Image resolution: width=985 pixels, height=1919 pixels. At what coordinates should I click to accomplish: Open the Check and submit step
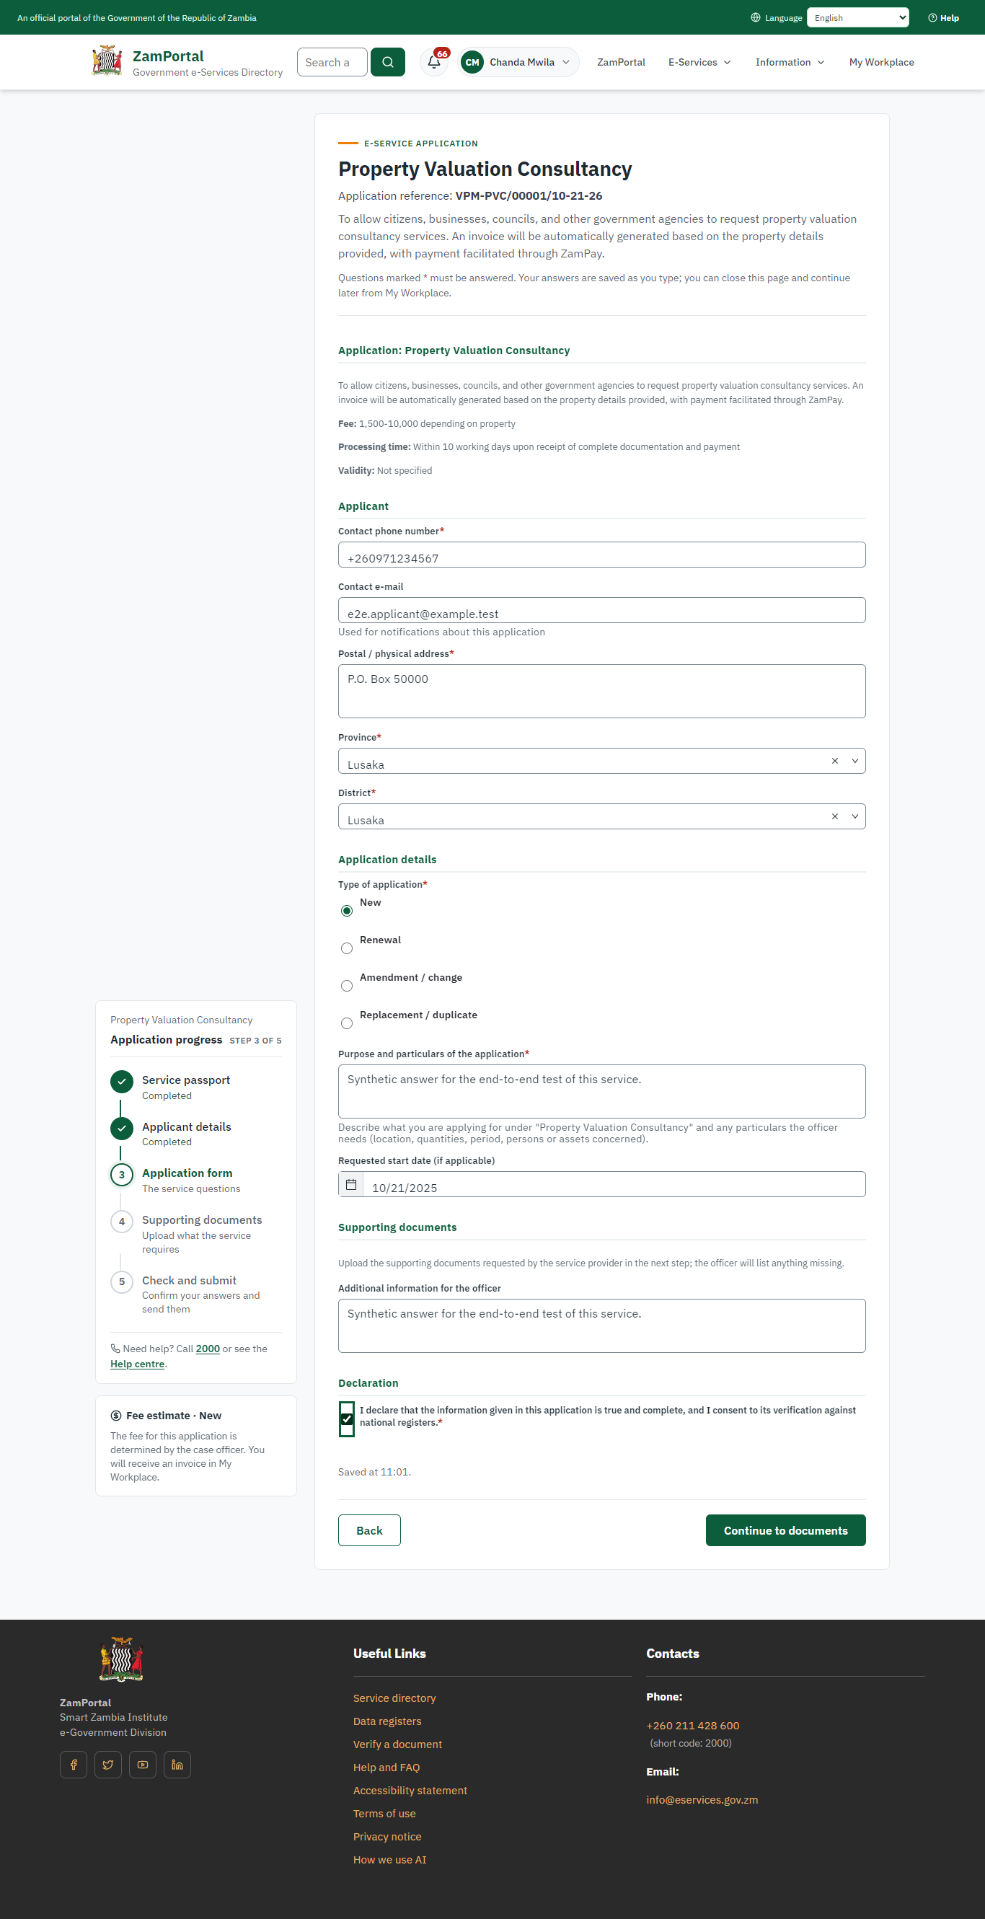tap(189, 1280)
